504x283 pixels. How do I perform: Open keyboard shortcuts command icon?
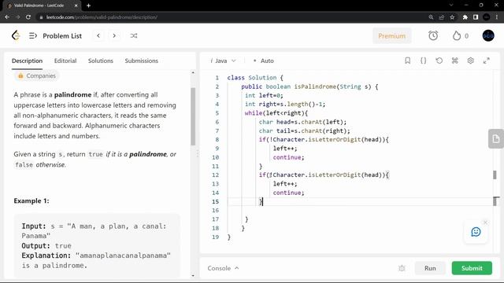coord(455,61)
